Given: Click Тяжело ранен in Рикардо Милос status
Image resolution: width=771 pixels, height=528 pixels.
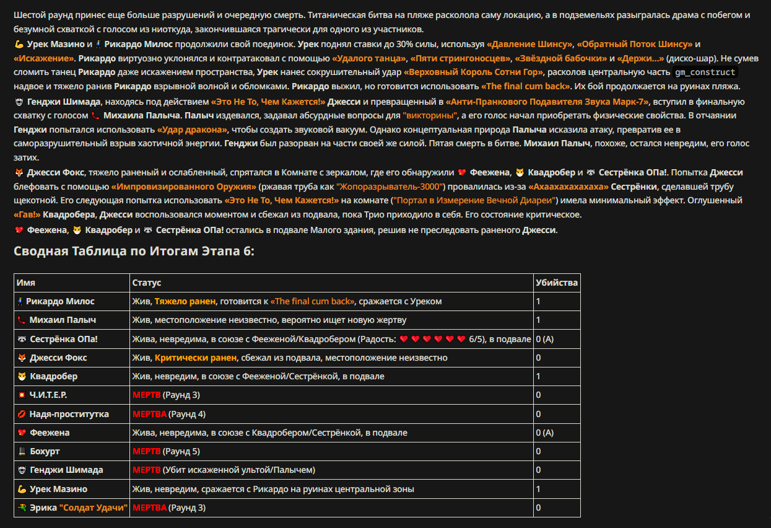Looking at the screenshot, I should click(185, 301).
